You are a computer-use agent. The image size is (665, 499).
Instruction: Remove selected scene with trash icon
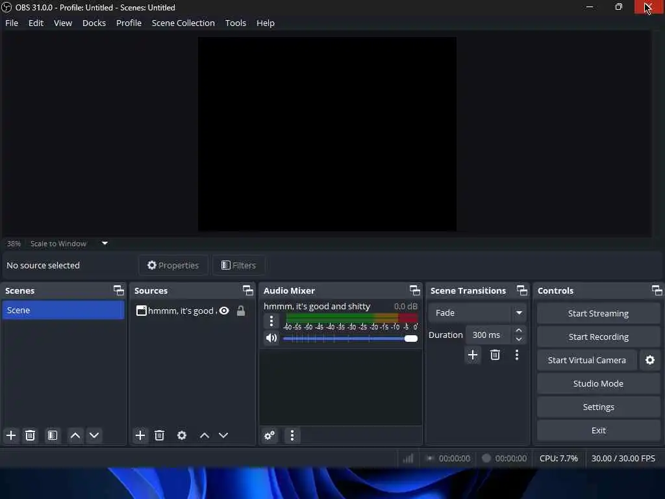click(x=30, y=435)
